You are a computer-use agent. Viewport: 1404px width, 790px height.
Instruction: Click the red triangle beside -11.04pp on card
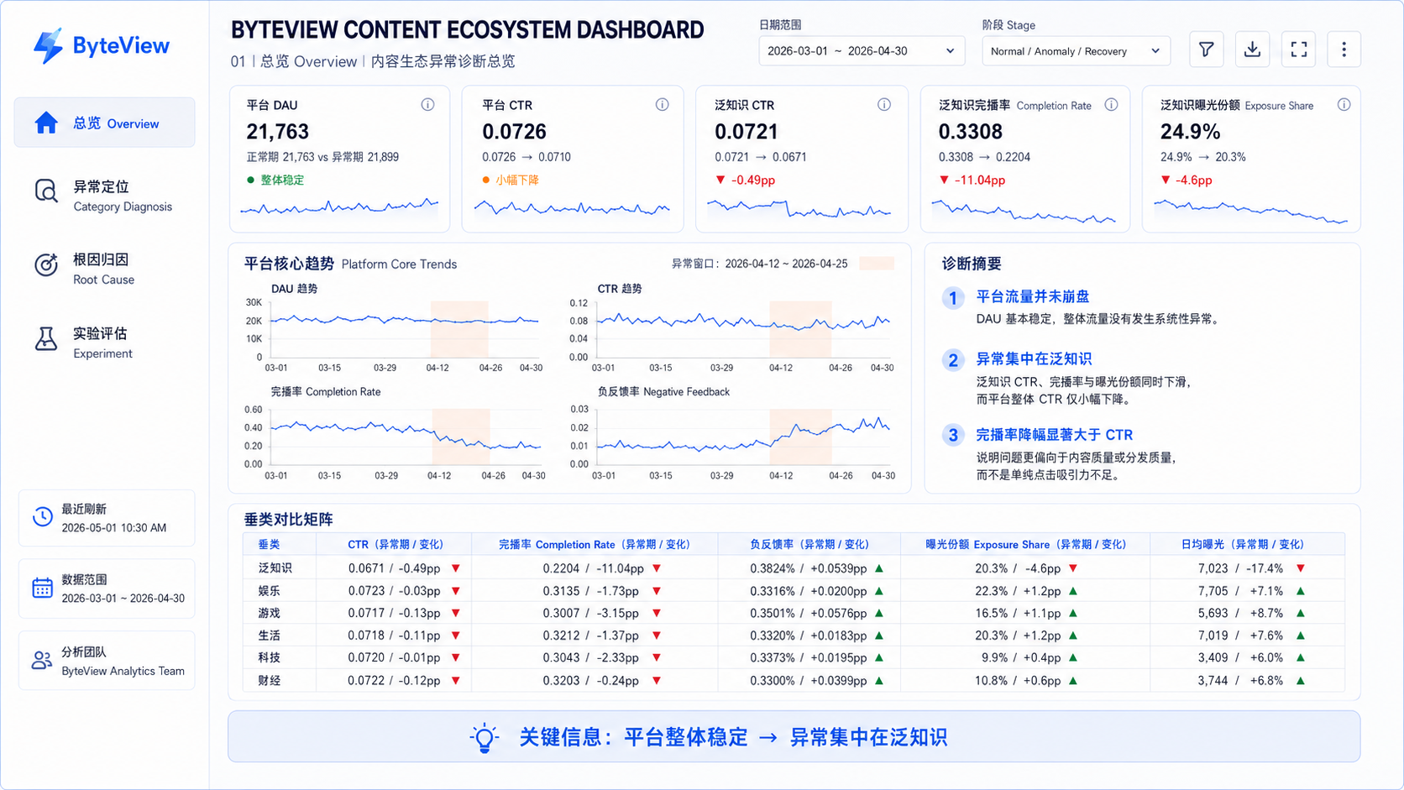pyautogui.click(x=944, y=180)
